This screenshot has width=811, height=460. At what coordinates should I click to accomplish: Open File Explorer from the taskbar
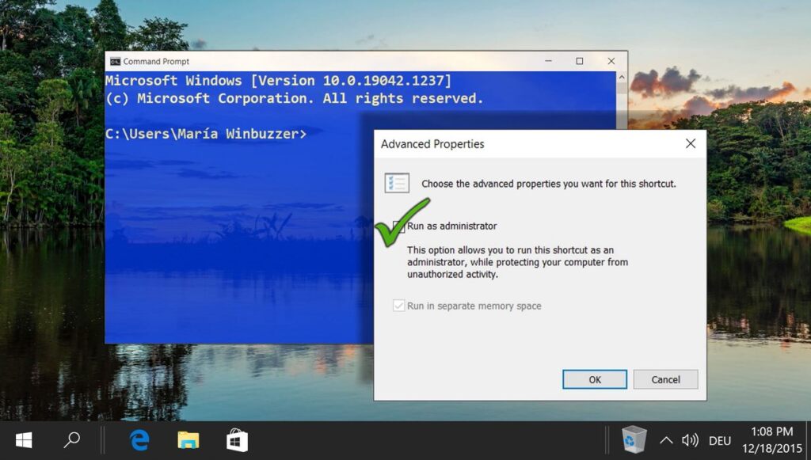(188, 440)
